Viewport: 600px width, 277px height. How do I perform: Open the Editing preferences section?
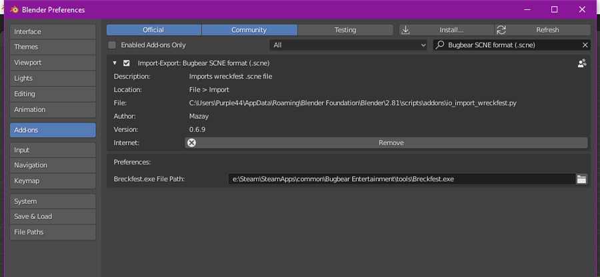point(53,94)
